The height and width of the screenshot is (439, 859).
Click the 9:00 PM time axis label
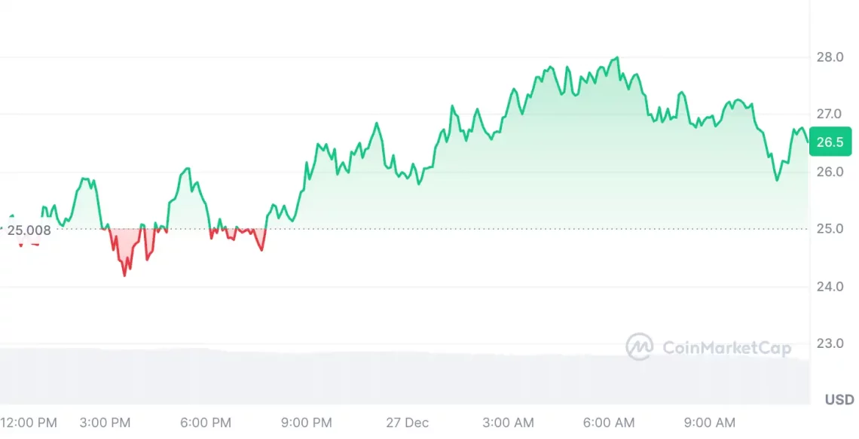[x=307, y=423]
